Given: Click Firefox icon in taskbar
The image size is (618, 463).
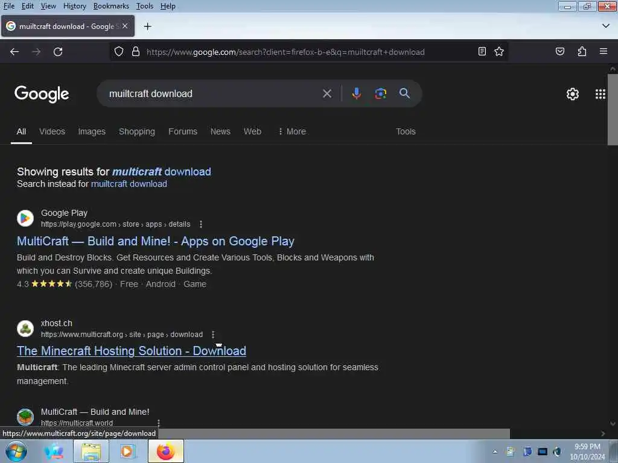Looking at the screenshot, I should (x=166, y=451).
